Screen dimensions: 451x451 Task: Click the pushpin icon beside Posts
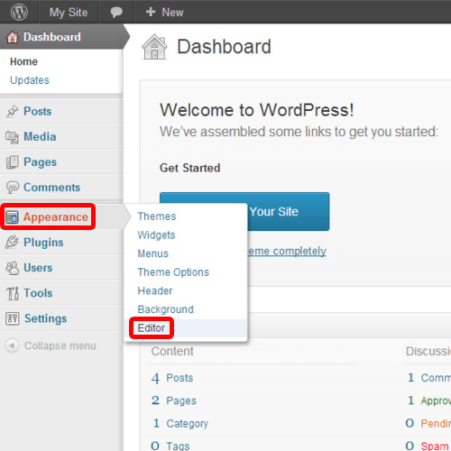point(13,111)
